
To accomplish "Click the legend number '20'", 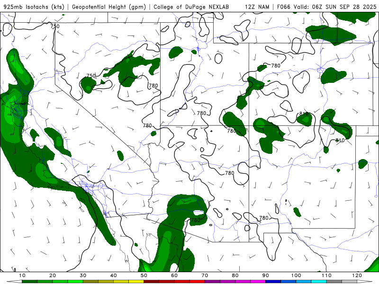I will point(53,275).
